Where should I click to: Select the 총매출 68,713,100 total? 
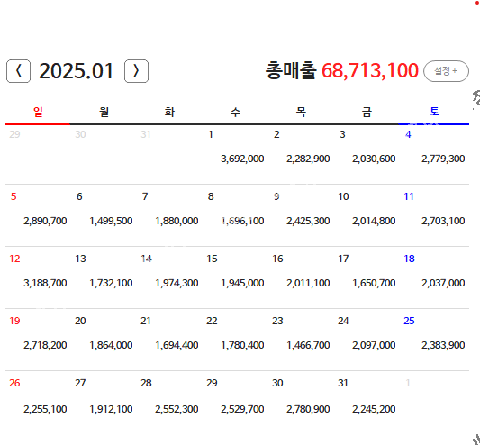341,70
